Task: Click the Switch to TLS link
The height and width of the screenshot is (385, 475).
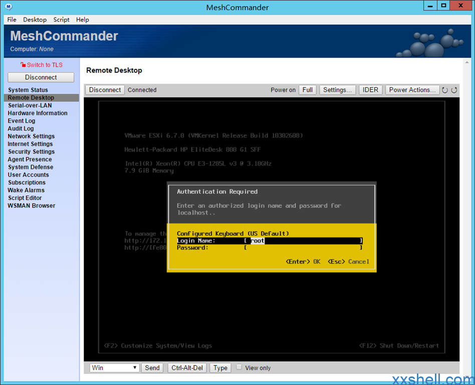Action: pos(42,65)
